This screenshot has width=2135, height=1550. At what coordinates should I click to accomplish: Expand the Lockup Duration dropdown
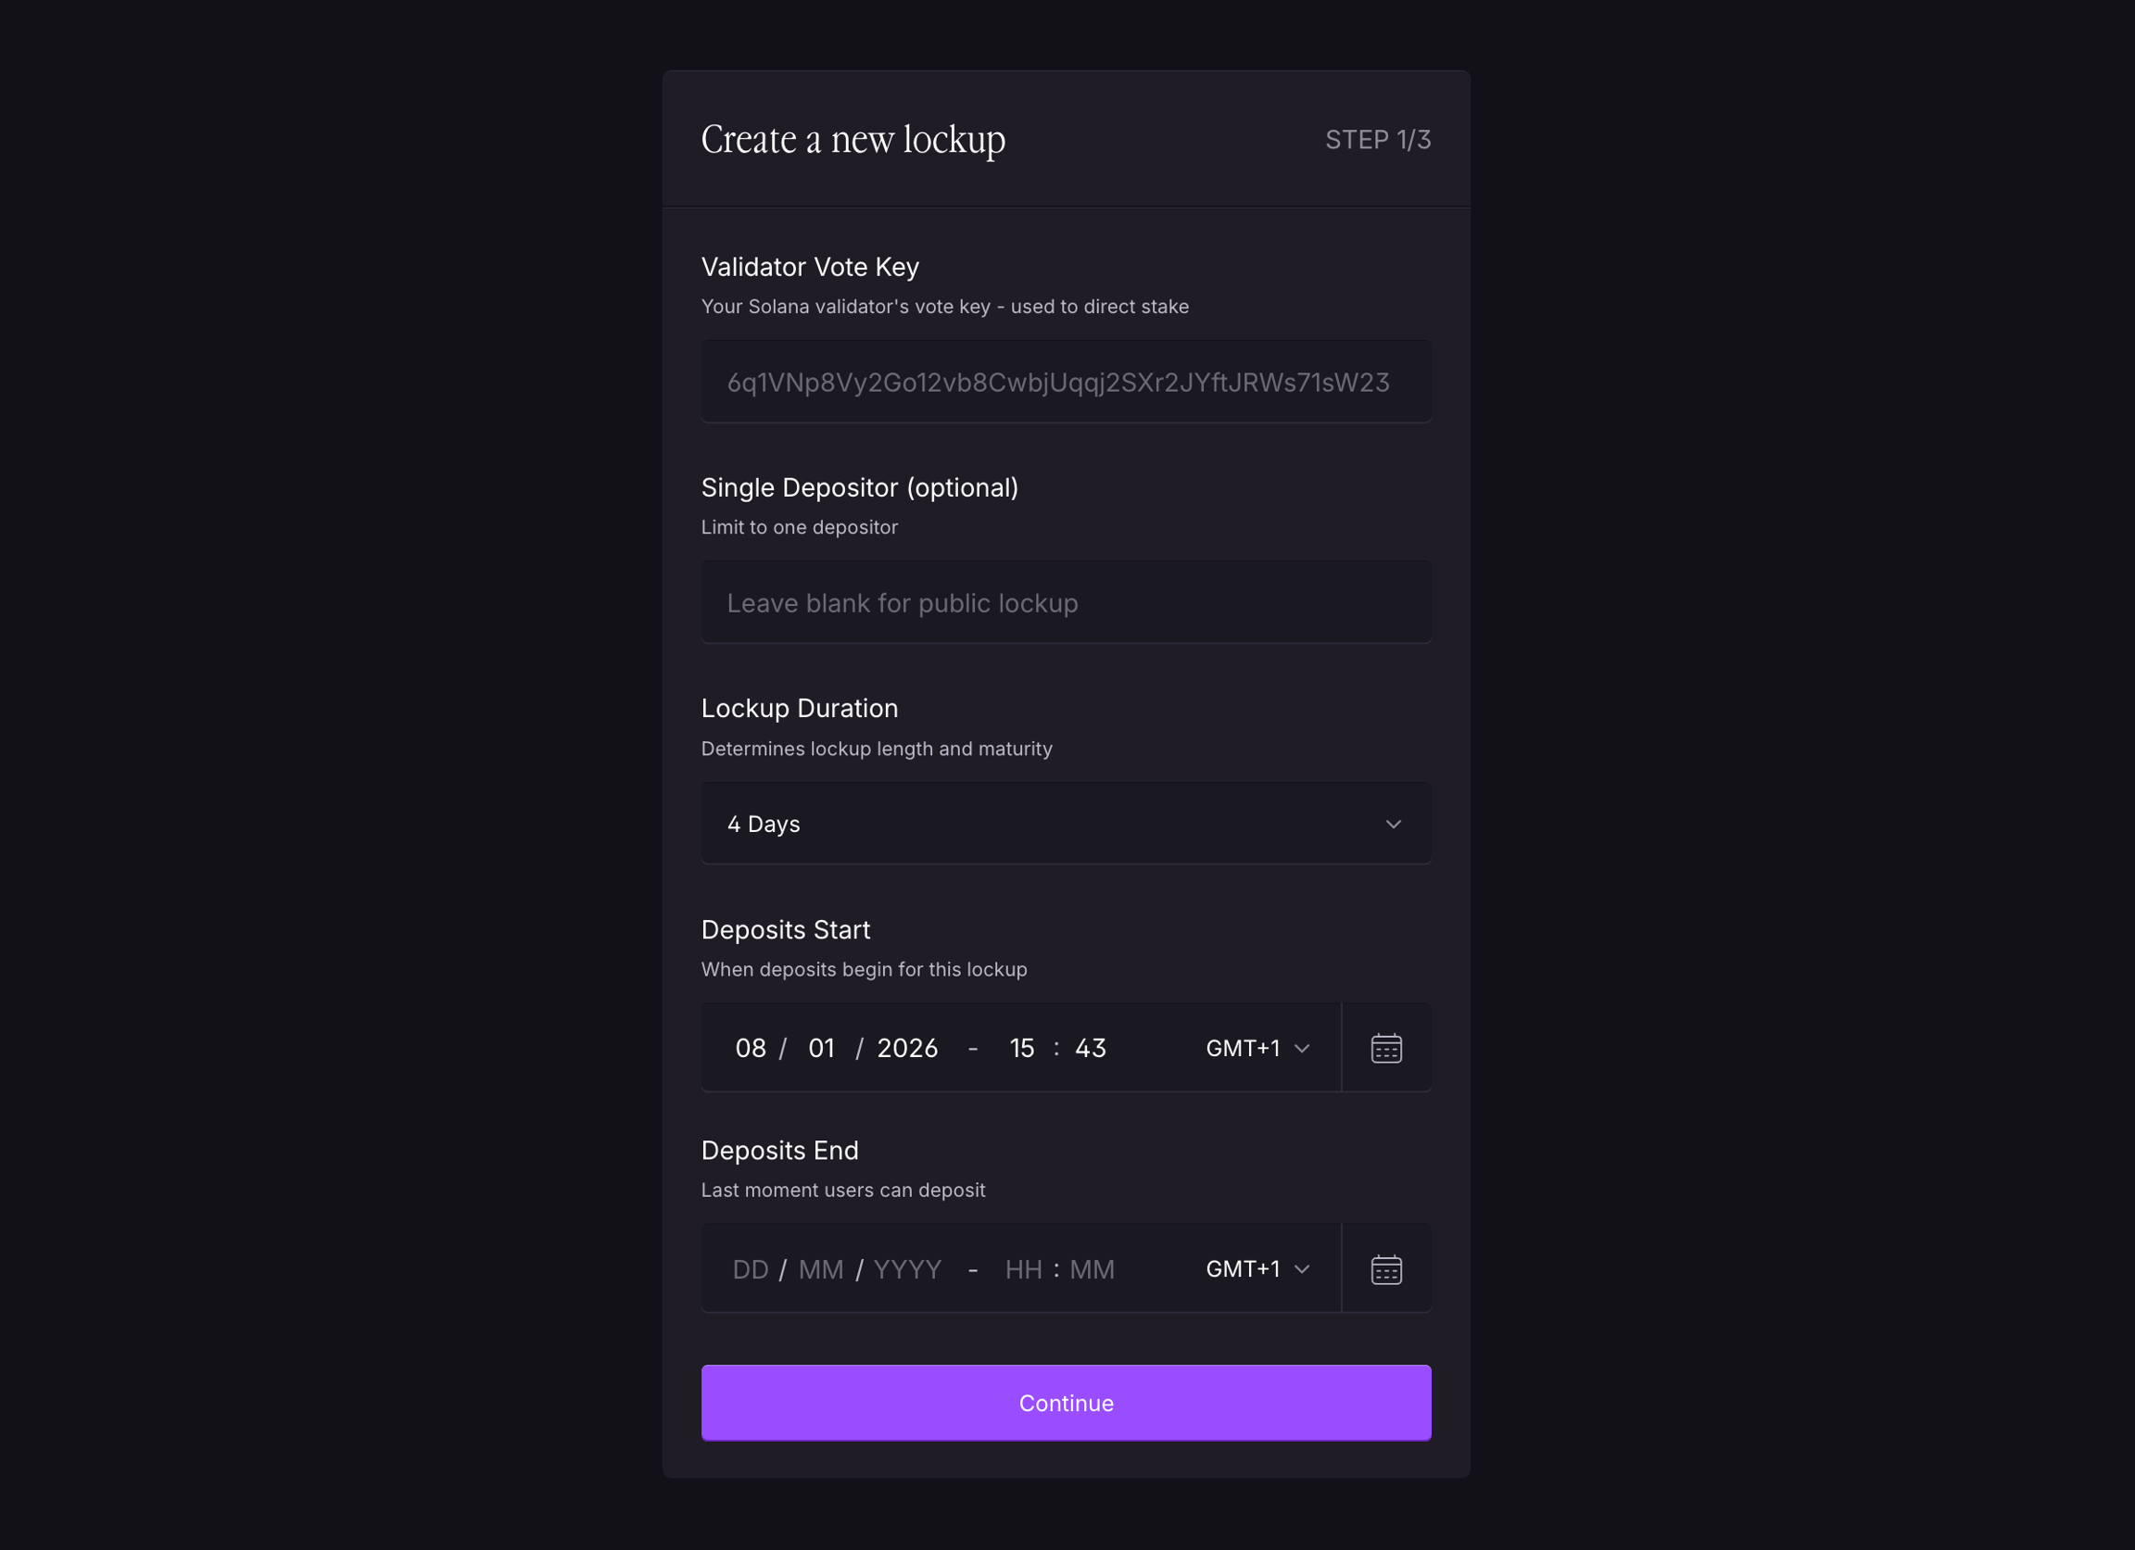click(1066, 824)
